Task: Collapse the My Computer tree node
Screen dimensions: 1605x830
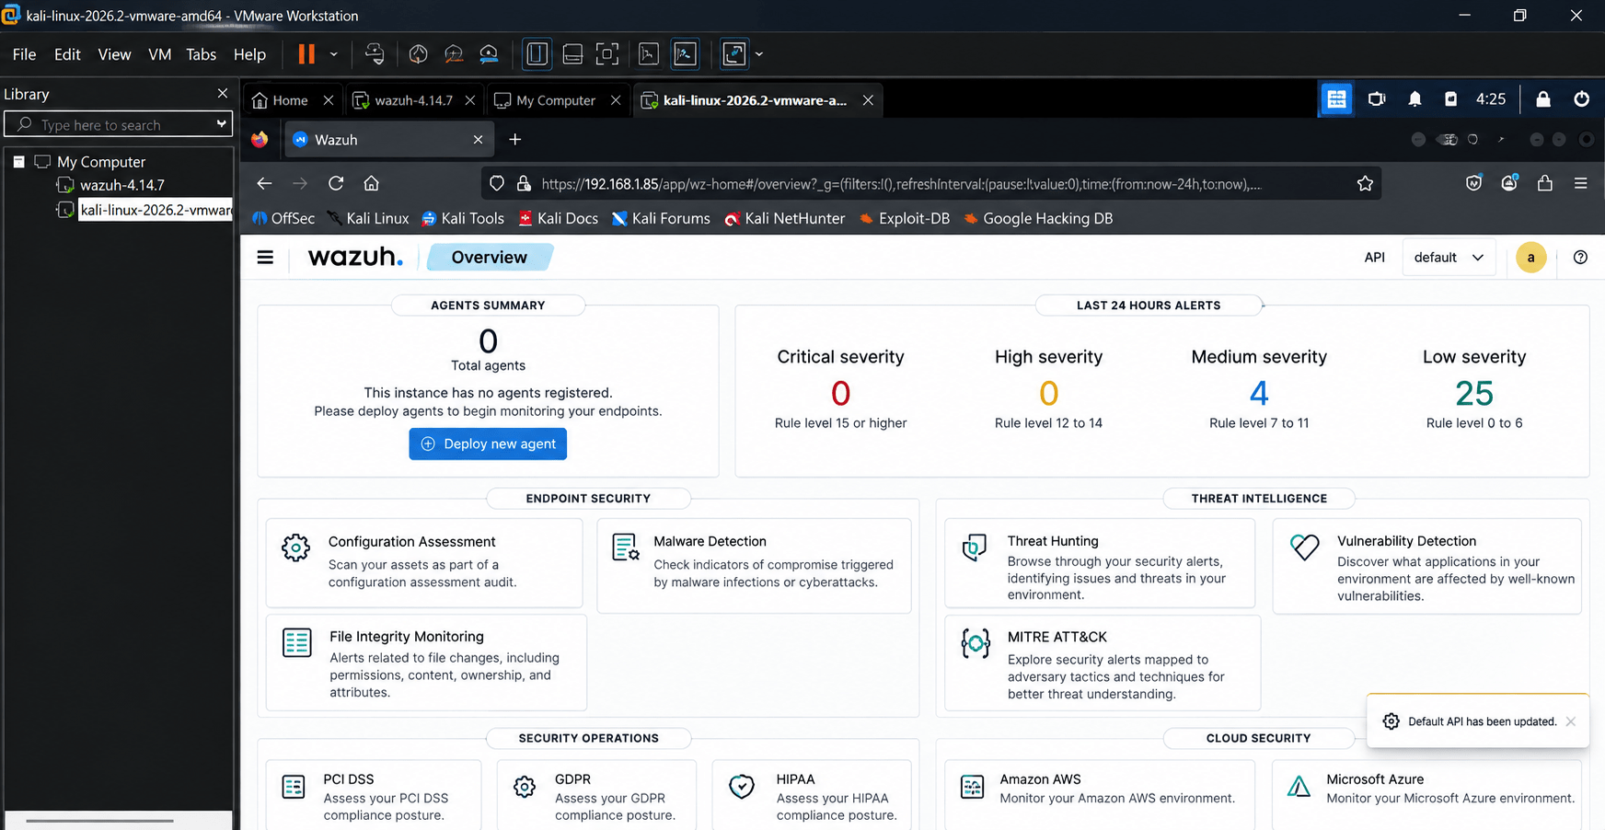Action: (x=18, y=162)
